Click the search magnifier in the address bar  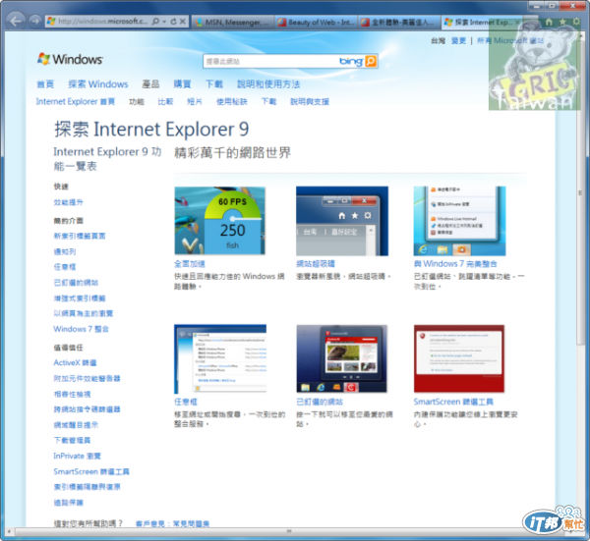point(155,22)
